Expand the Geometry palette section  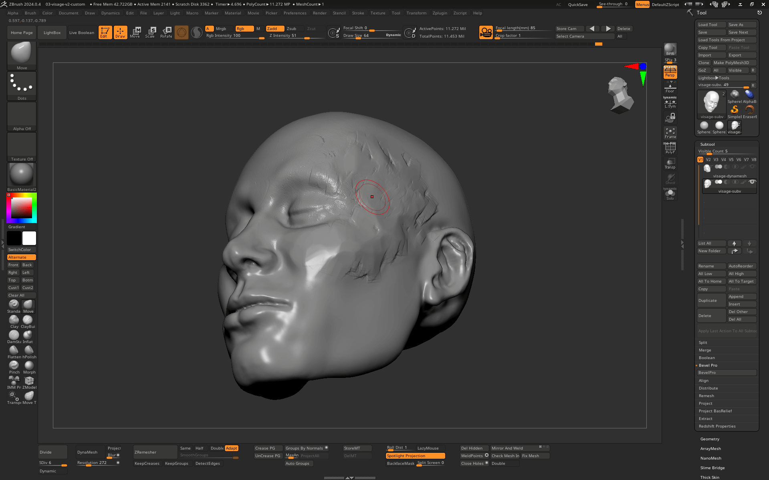tap(710, 439)
